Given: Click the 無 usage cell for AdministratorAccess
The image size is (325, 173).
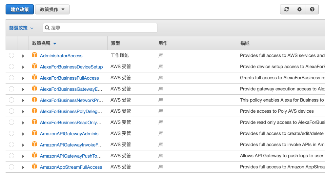Looking at the screenshot, I should point(161,55).
